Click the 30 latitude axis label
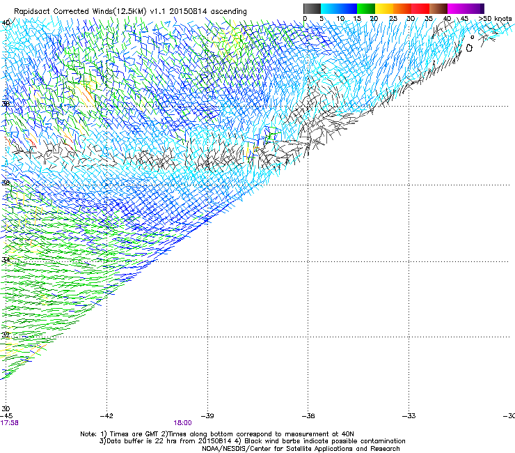 pos(6,409)
